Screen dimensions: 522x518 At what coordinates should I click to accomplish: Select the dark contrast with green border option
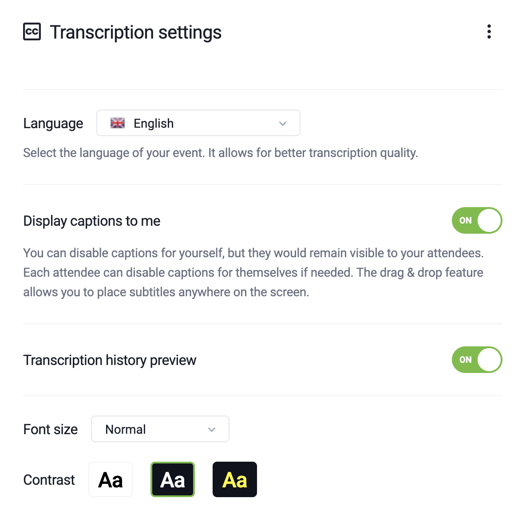pyautogui.click(x=172, y=479)
